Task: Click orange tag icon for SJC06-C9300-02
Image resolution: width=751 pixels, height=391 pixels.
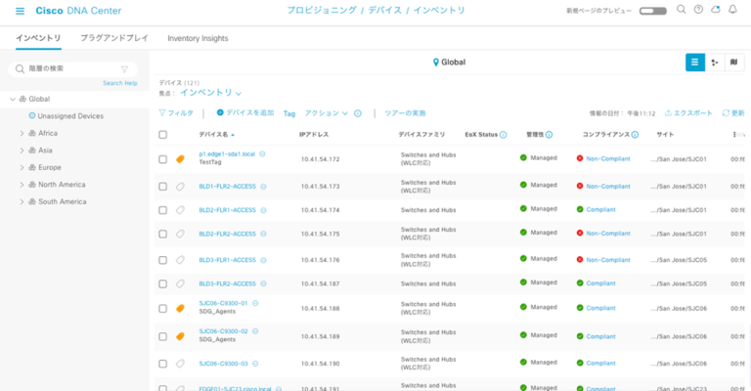Action: (x=180, y=336)
